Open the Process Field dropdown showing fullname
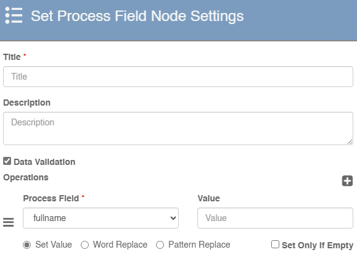 point(101,218)
